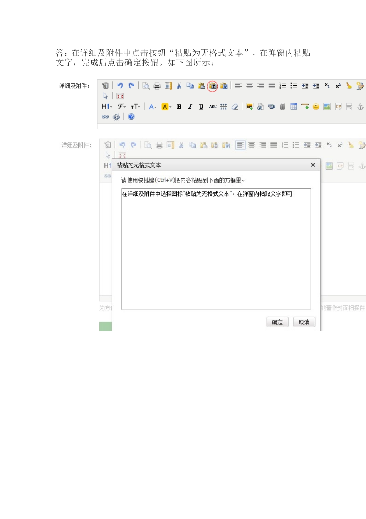Click highlighted Align left in dimmed toolbar
Viewport: 366px width, 519px height.
coord(240,145)
